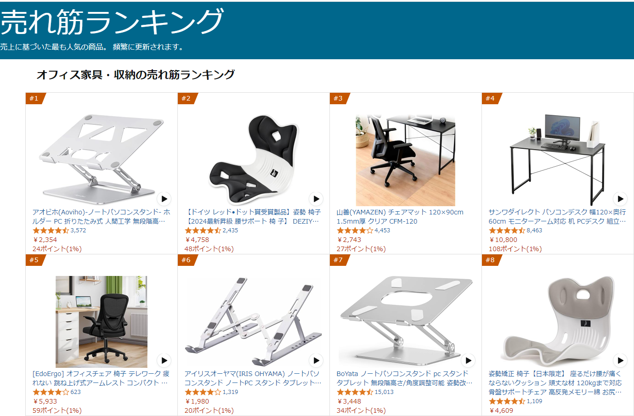Viewport: 634px width, 416px height.
Task: Play video for DEZIY posture chair #2
Action: coord(316,199)
